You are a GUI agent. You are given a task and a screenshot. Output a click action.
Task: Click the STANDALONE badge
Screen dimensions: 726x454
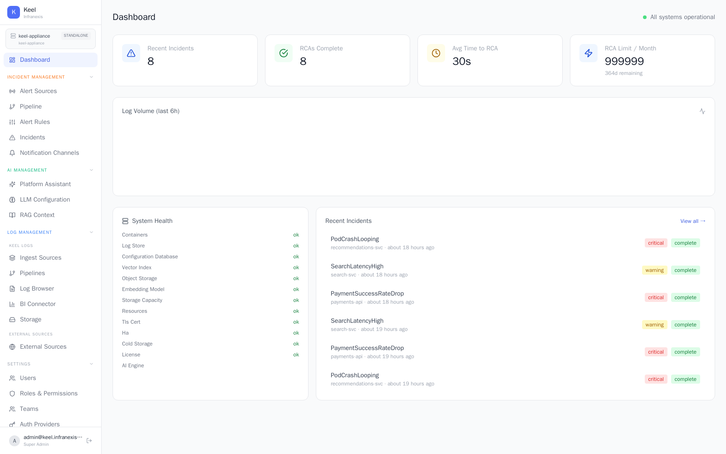pyautogui.click(x=76, y=36)
